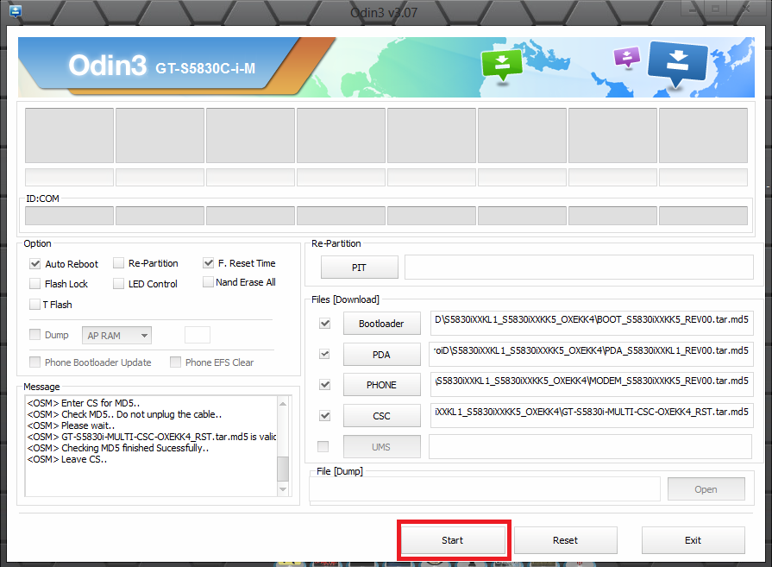This screenshot has width=772, height=567.
Task: Click the PHONE file button
Action: (x=381, y=385)
